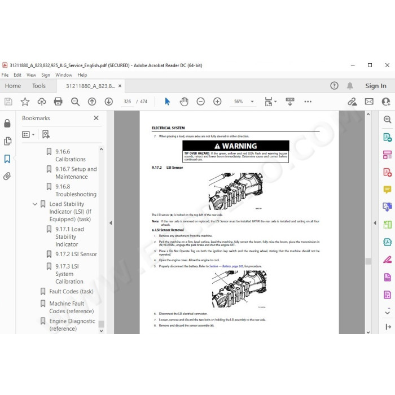Image resolution: width=395 pixels, height=395 pixels.
Task: Collapse Load Stability Indicator bookmark
Action: (35, 204)
